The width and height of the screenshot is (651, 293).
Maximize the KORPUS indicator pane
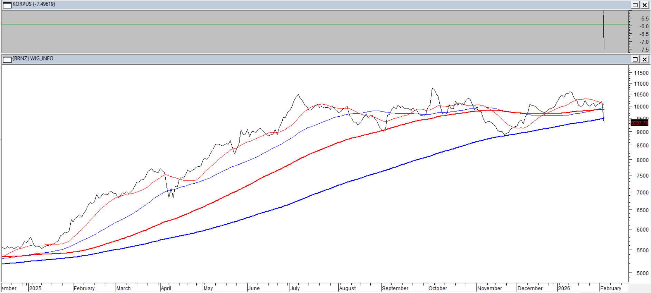point(635,5)
